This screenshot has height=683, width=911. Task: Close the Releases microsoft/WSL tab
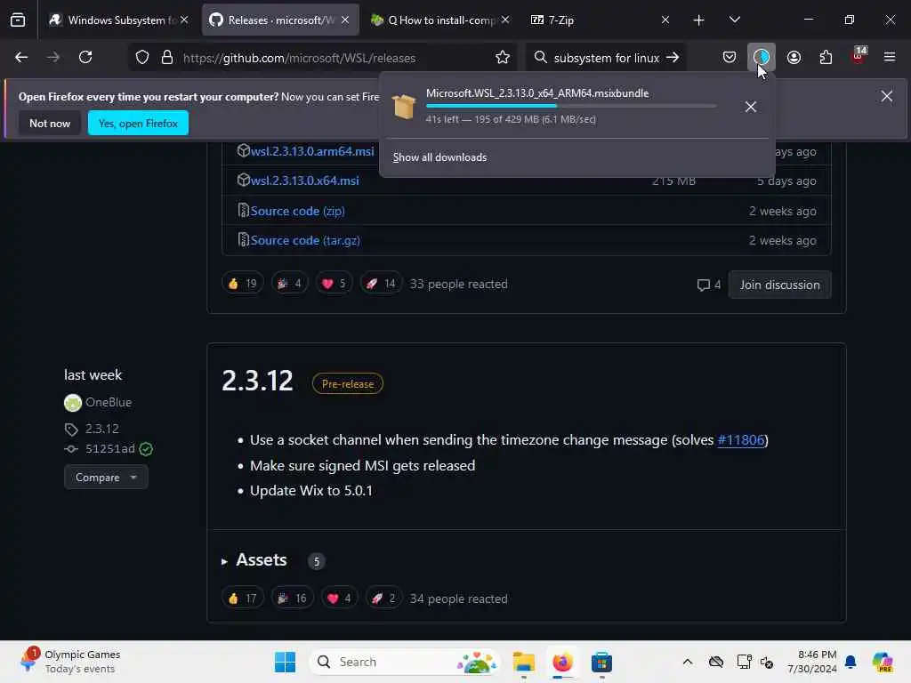click(345, 20)
